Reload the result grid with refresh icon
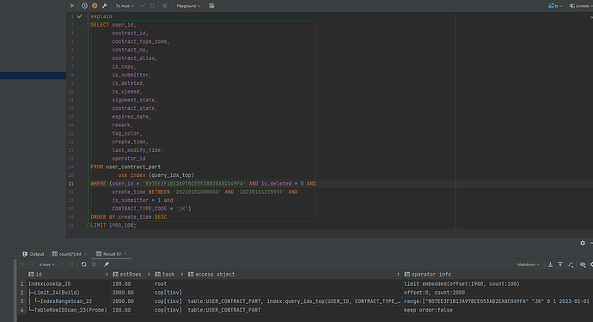 (x=84, y=264)
